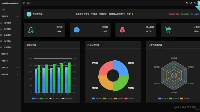Open 用户管理 in the sidebar
The image size is (200, 112).
pos(10,23)
